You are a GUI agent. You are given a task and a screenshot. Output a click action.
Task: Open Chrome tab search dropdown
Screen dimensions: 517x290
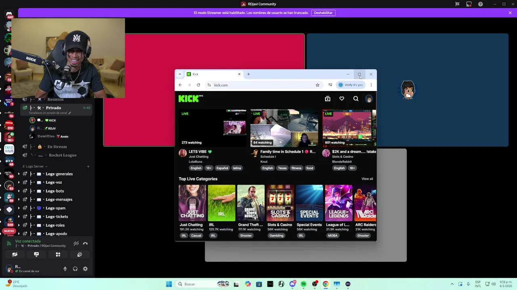coord(180,74)
